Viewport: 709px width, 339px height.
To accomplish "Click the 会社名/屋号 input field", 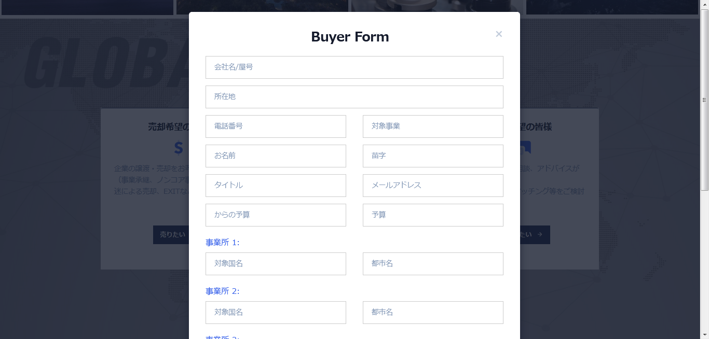I will (x=354, y=67).
